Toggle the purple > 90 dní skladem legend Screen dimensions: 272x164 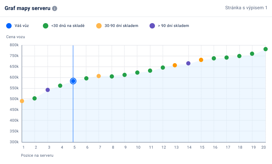(x=152, y=26)
